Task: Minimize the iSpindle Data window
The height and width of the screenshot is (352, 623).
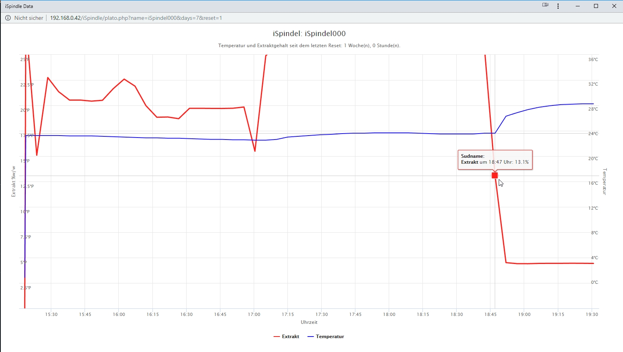Action: [578, 6]
